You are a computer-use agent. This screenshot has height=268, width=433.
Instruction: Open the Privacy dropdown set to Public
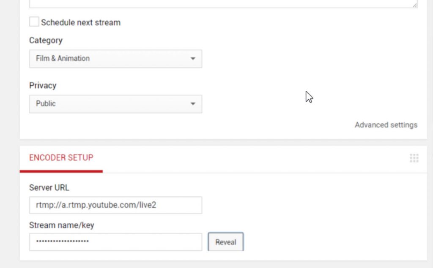(116, 104)
